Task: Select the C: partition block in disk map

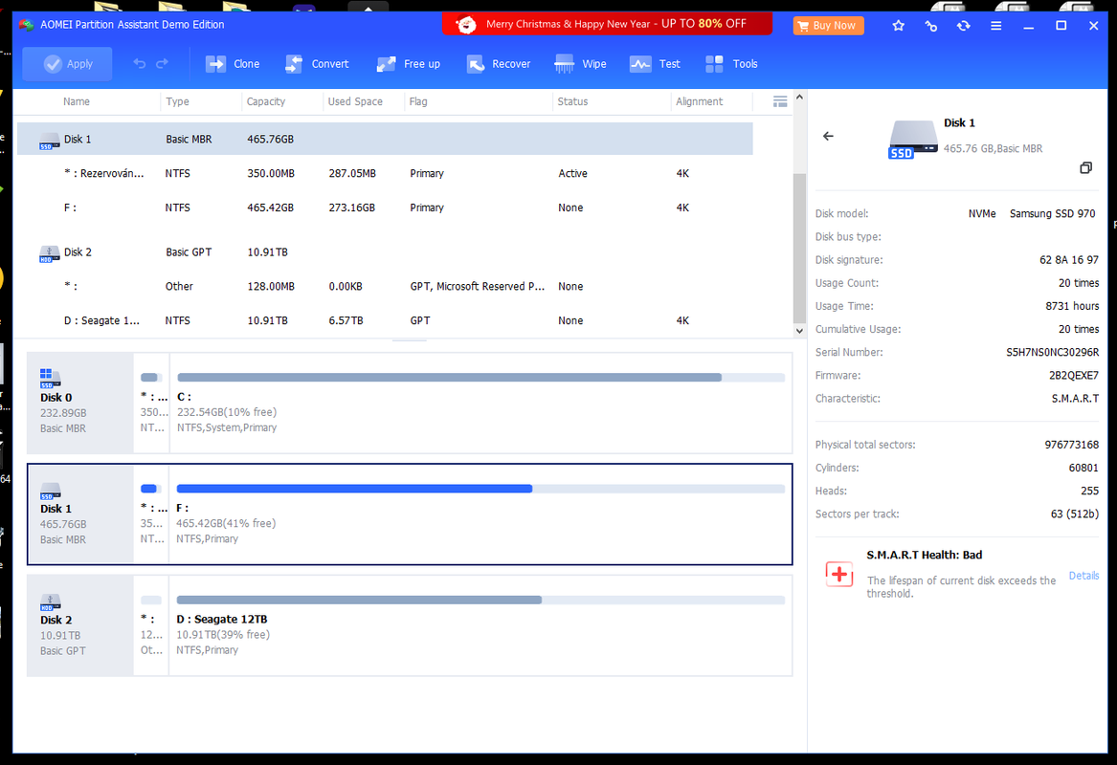Action: pyautogui.click(x=480, y=403)
